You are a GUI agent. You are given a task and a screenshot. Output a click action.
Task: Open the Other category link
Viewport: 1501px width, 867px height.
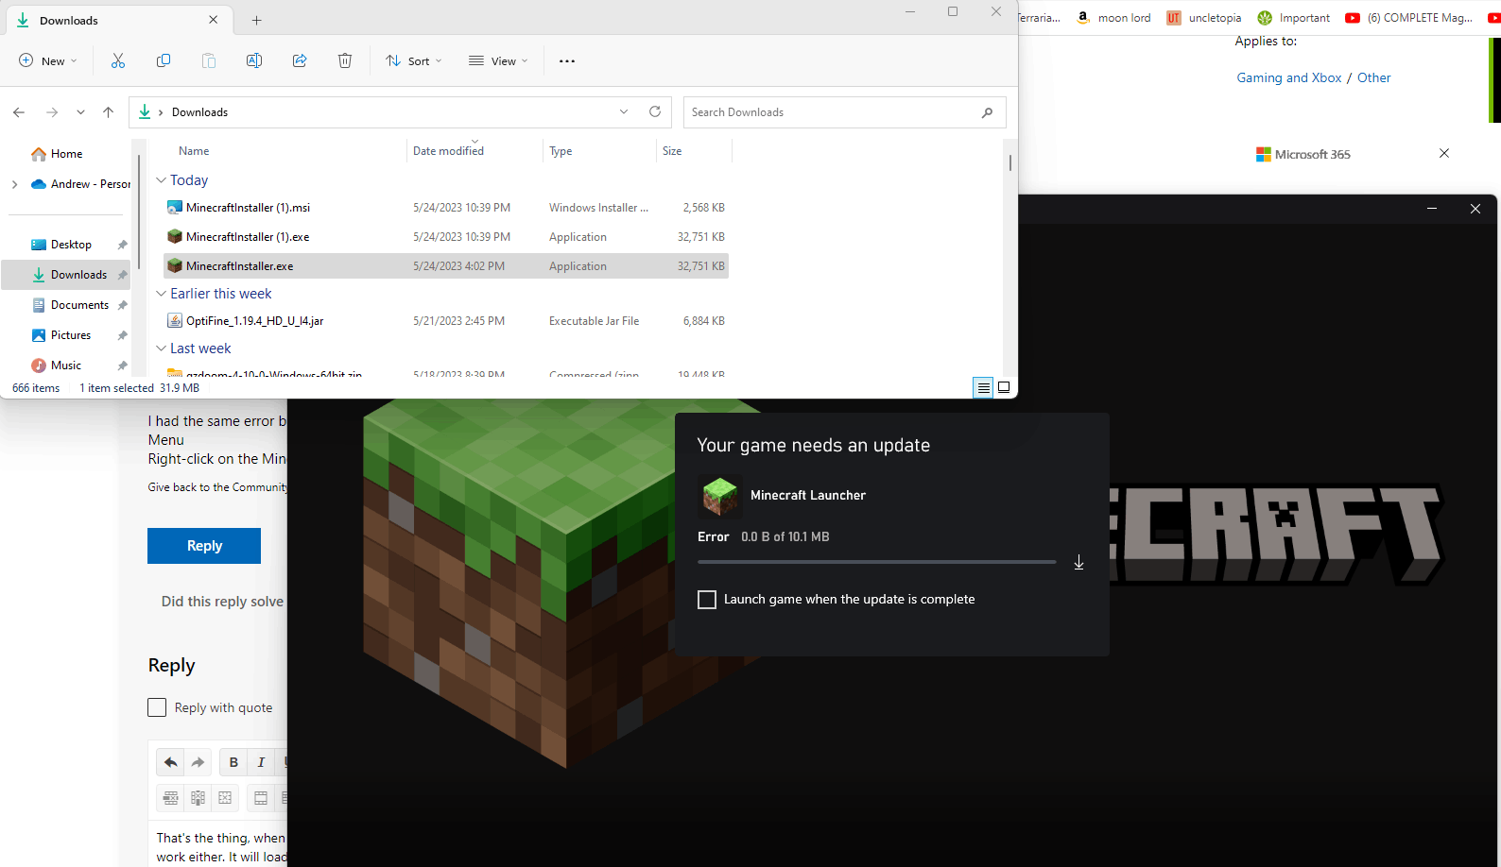click(x=1374, y=77)
